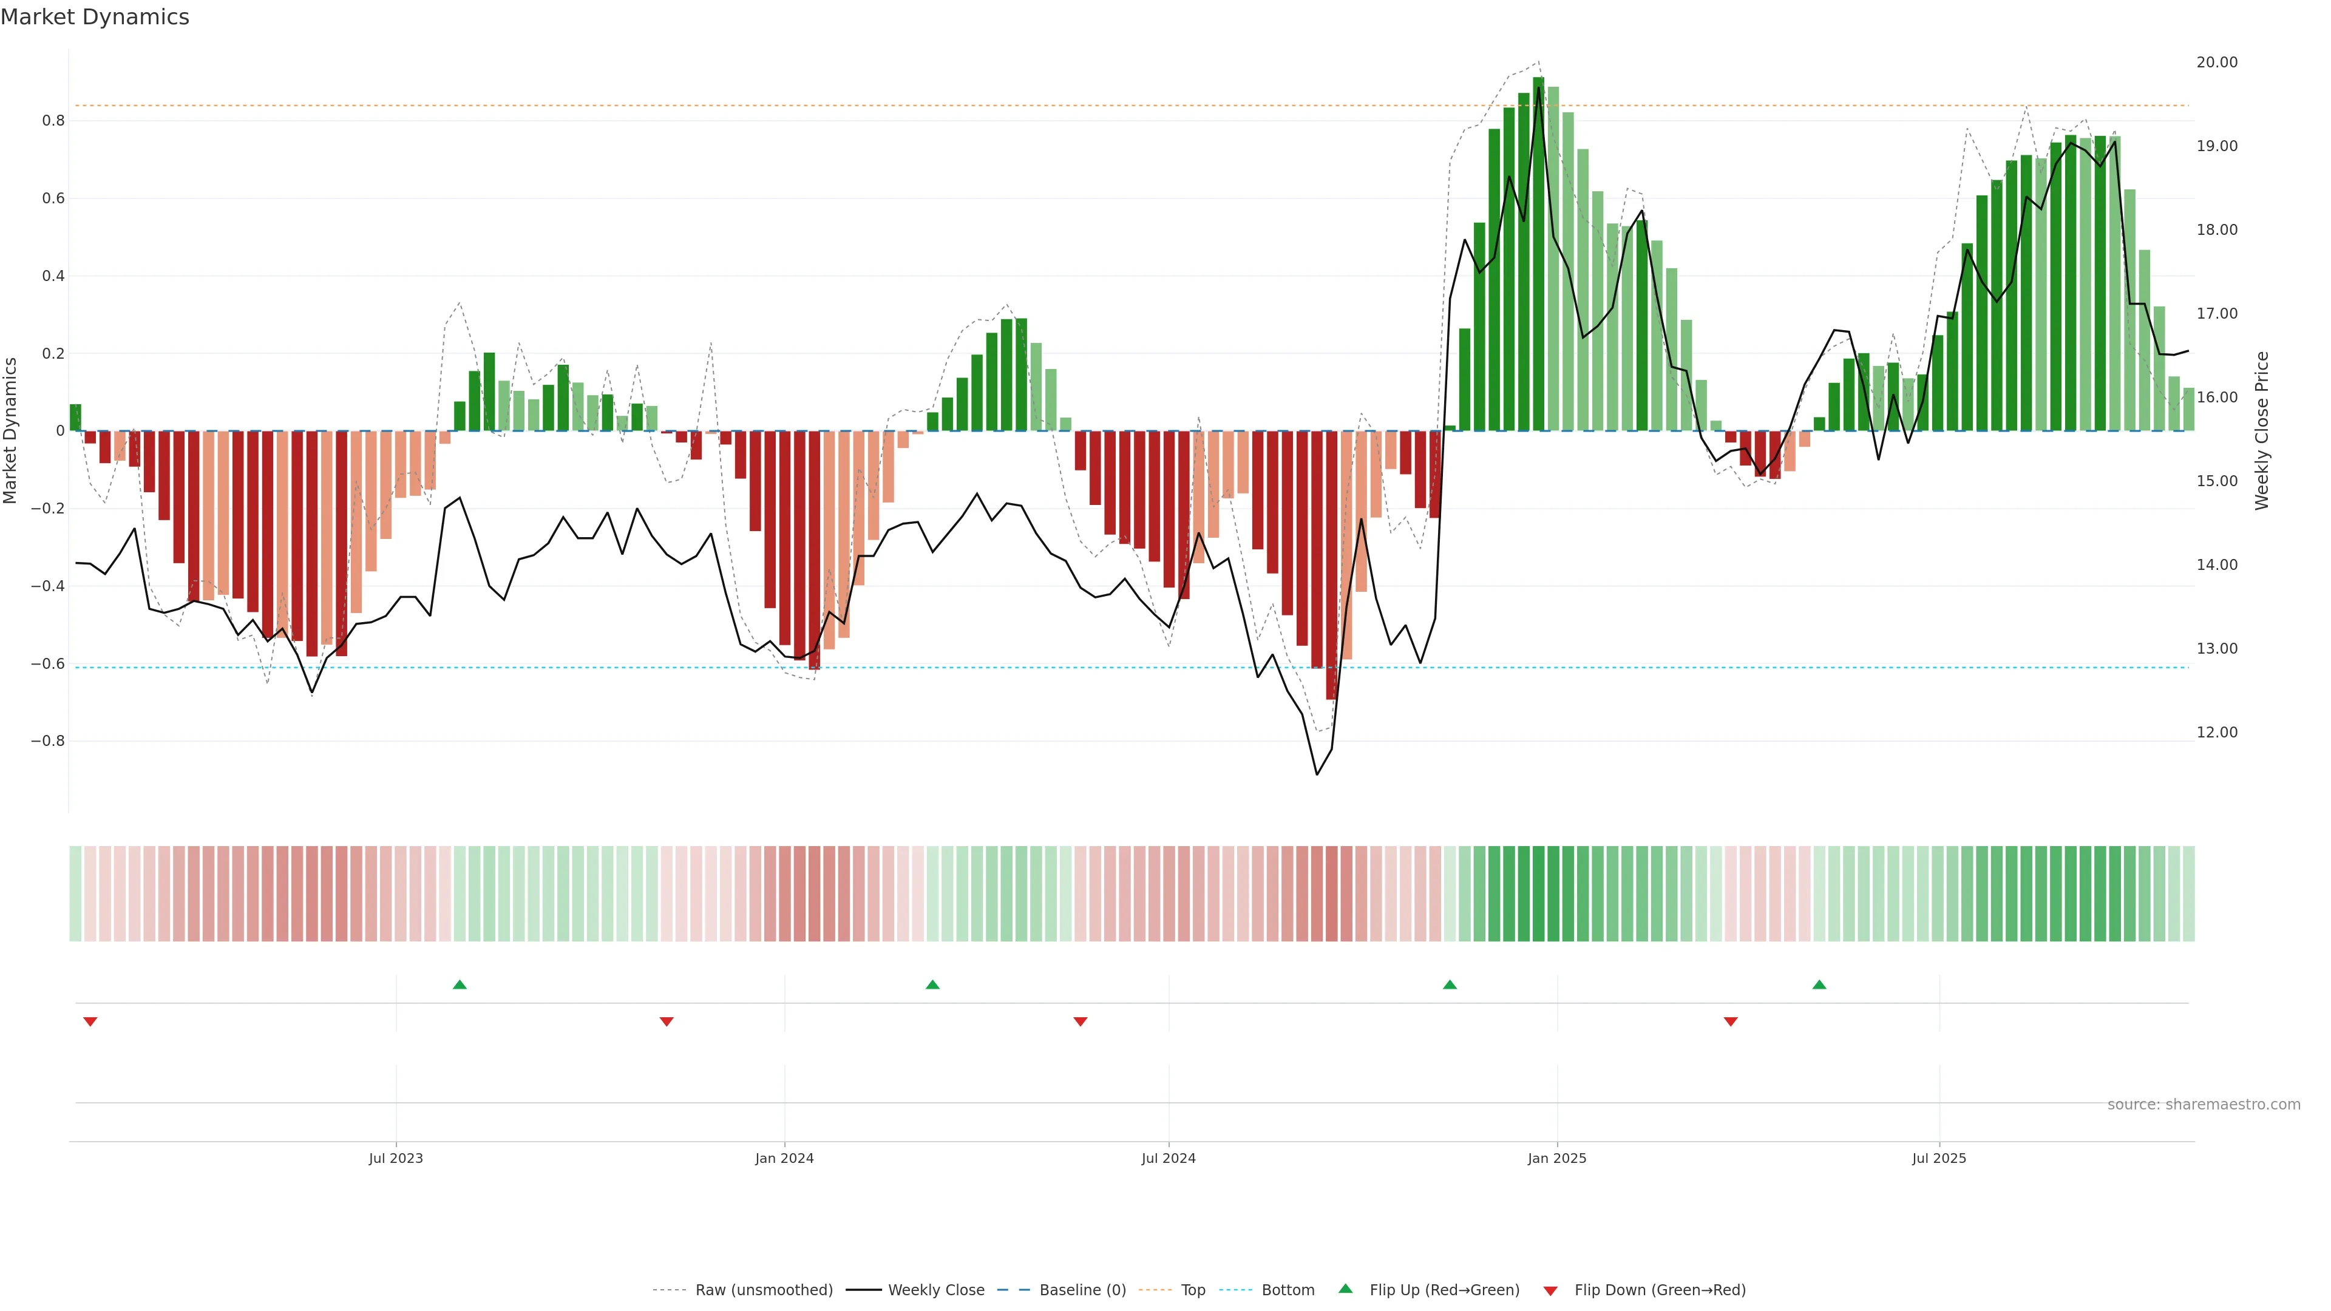This screenshot has width=2331, height=1311.
Task: Click the darkest green heatmap strip cell
Action: (1538, 894)
